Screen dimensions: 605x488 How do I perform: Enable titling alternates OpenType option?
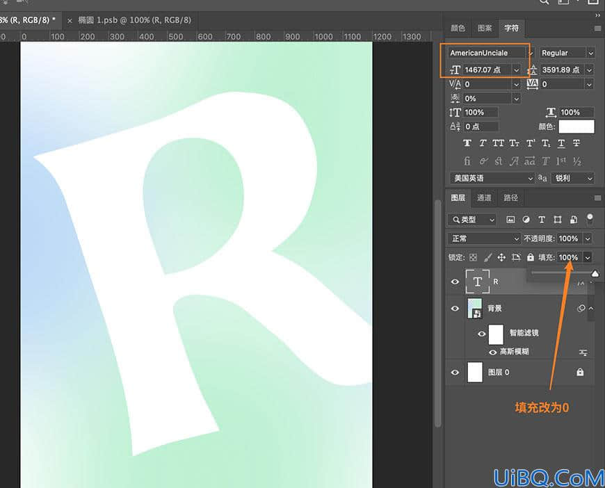(545, 161)
